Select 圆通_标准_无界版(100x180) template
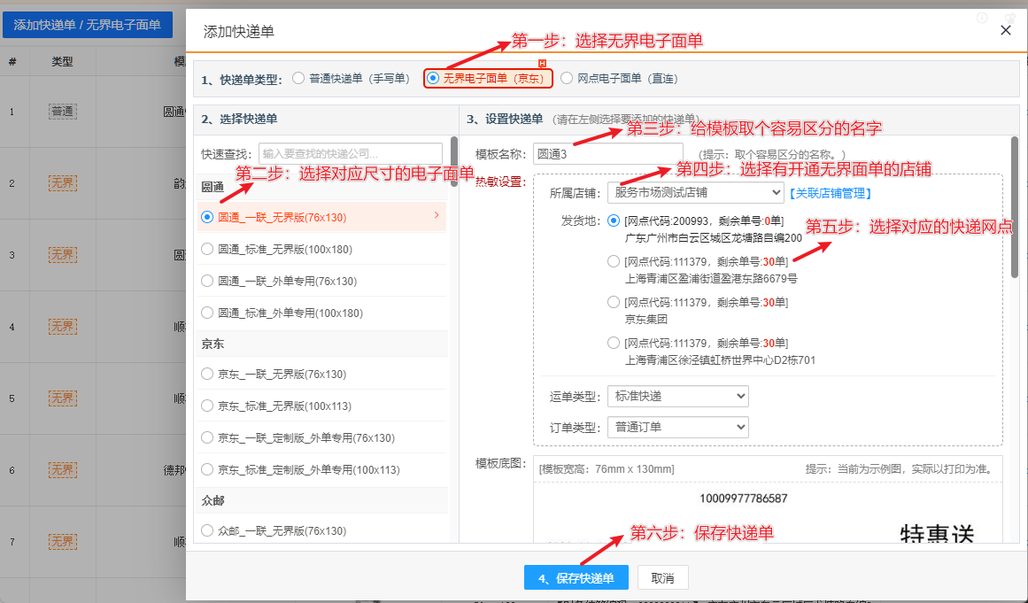The image size is (1028, 603). click(207, 250)
